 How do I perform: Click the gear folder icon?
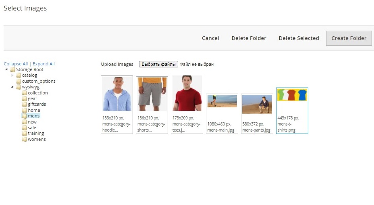click(x=24, y=98)
